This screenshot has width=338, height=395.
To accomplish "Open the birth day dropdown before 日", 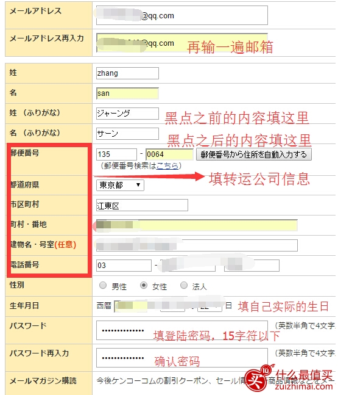I will [x=210, y=306].
